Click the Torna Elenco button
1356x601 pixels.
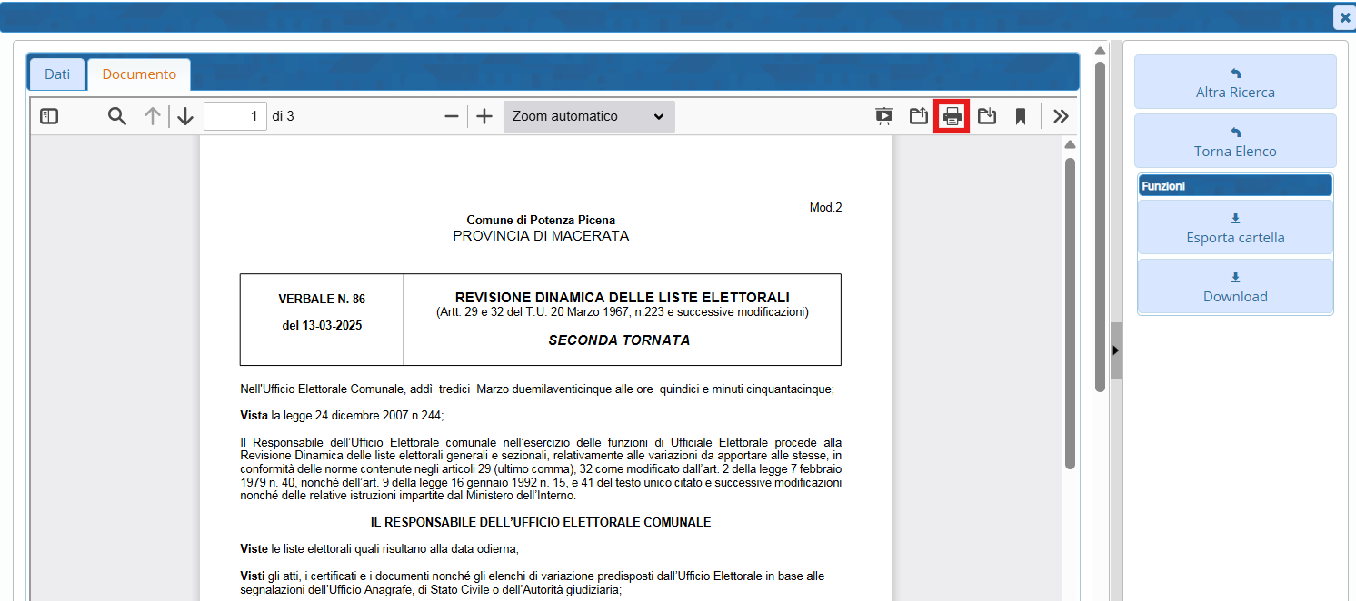tap(1235, 142)
